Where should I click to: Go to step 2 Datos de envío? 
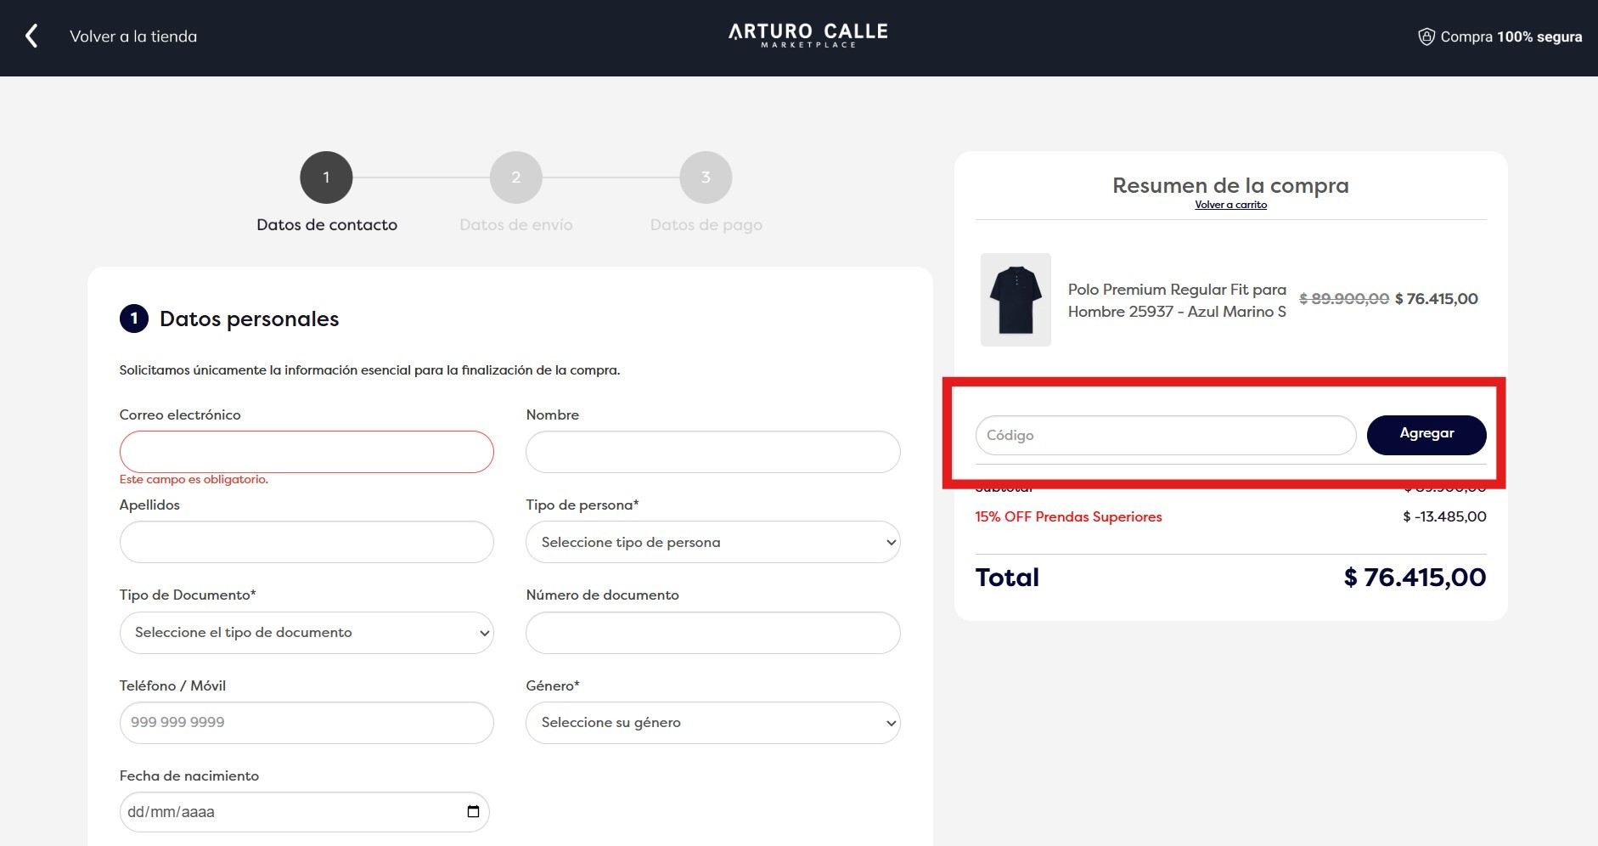(515, 178)
